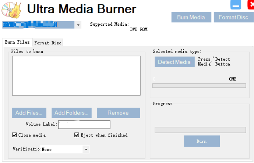Close the window with red X
The image size is (254, 163).
click(251, 5)
